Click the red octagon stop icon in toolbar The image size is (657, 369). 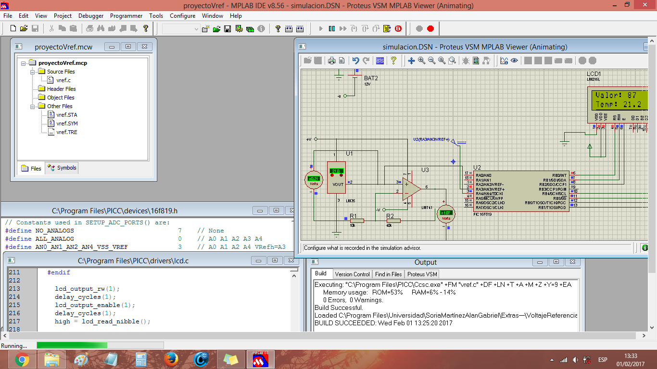click(x=430, y=29)
